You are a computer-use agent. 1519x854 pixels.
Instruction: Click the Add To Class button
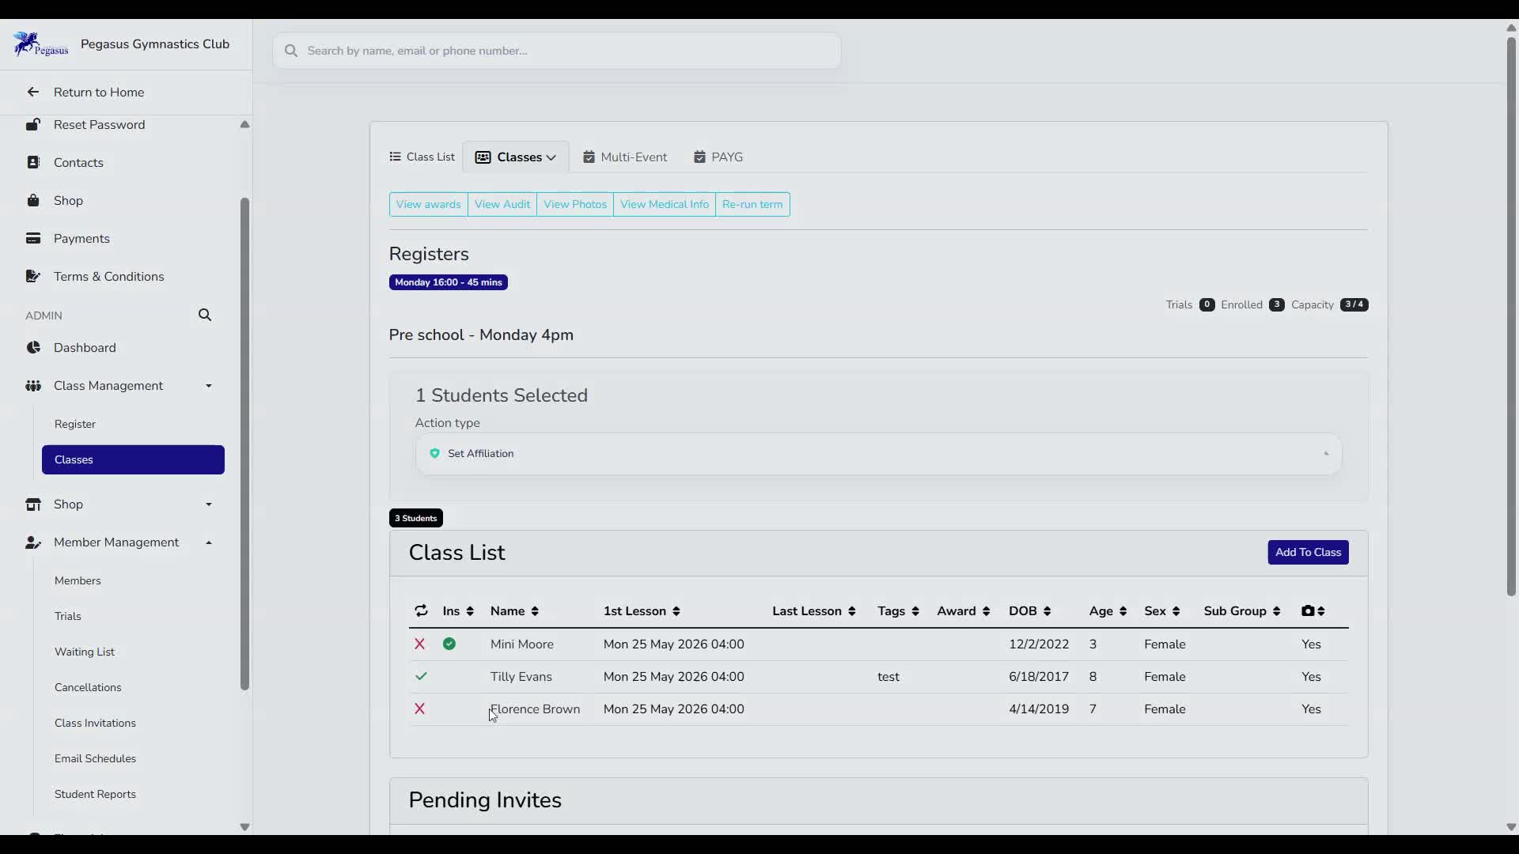pyautogui.click(x=1308, y=552)
